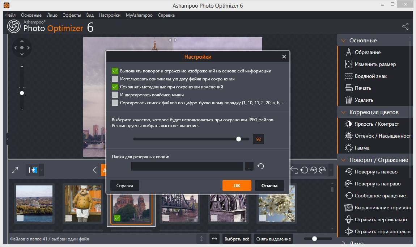416x247 pixels.
Task: Click Снять выделение button
Action: pyautogui.click(x=273, y=239)
